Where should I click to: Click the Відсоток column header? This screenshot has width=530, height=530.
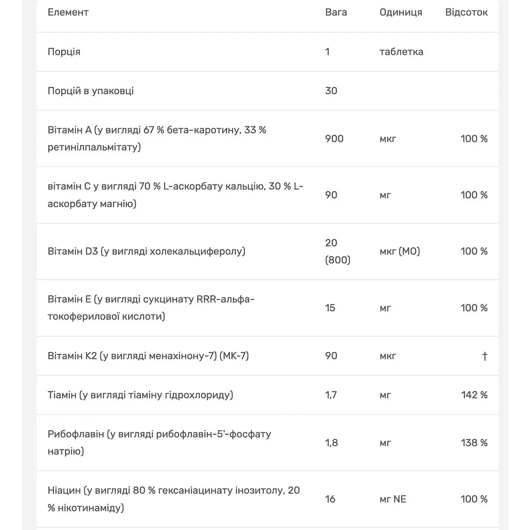[466, 12]
